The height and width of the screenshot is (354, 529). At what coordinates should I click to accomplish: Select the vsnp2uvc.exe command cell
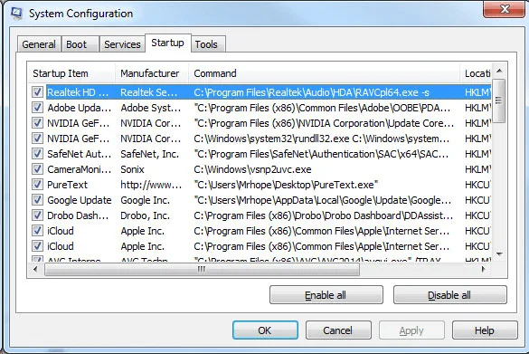[252, 169]
